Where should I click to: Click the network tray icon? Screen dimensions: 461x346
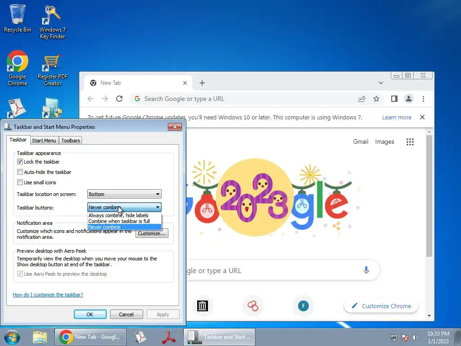click(x=393, y=337)
